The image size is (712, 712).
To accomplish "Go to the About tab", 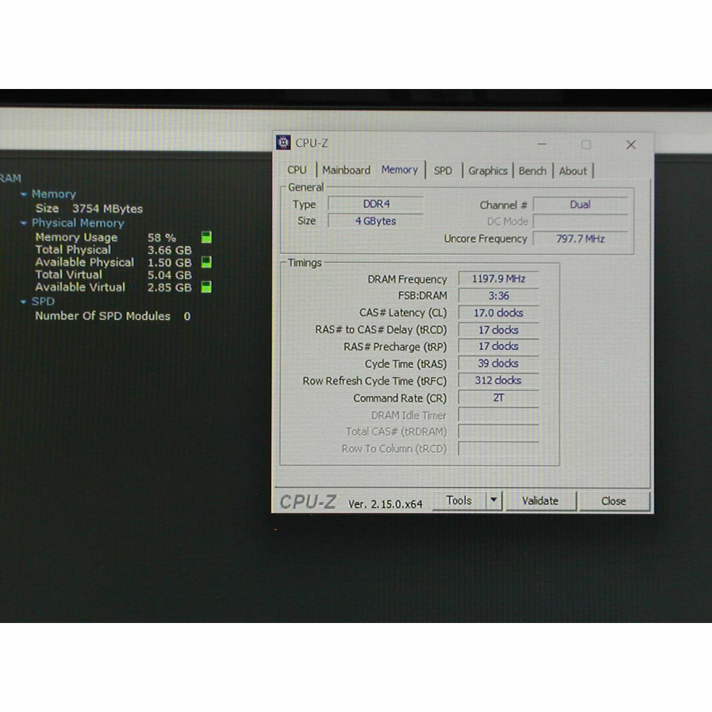I will [573, 171].
